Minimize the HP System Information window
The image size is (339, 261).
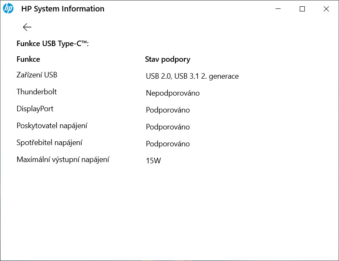[278, 9]
